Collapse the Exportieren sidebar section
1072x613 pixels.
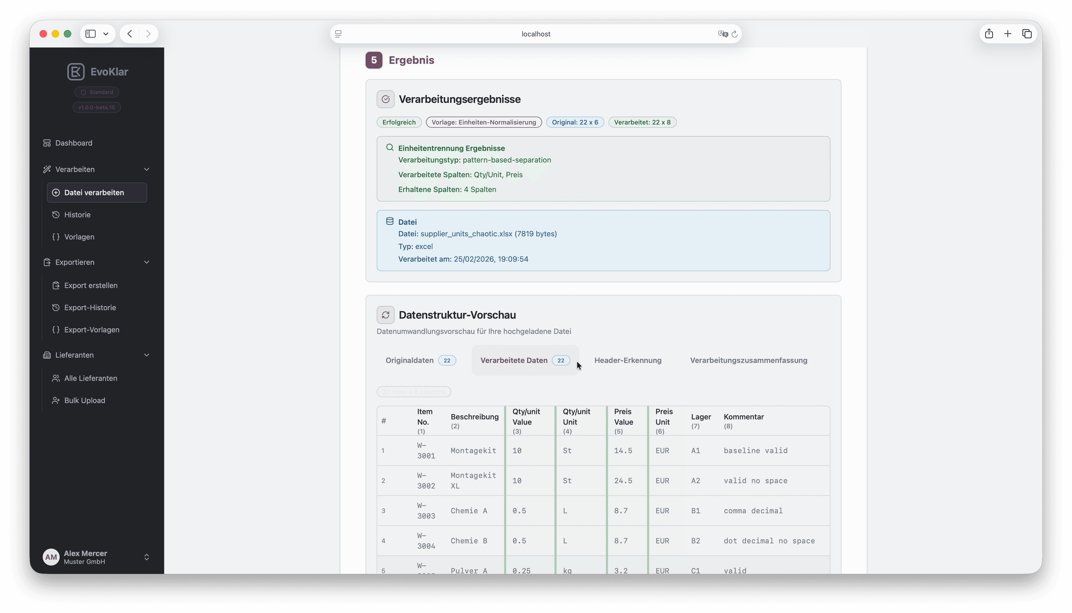point(147,262)
